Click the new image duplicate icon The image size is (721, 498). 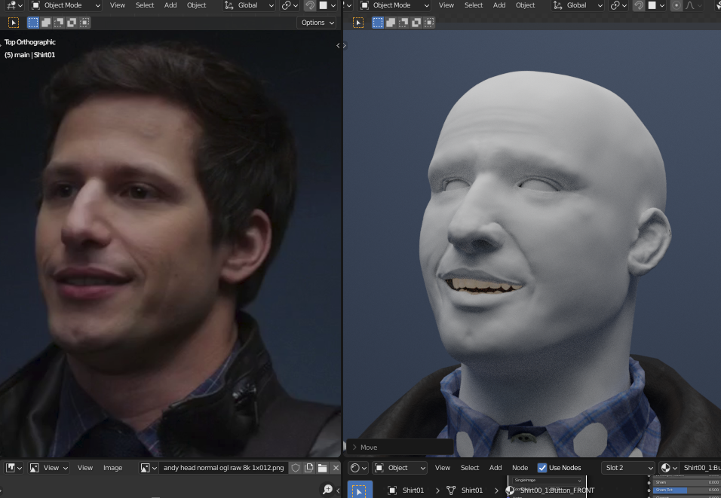[x=309, y=468]
